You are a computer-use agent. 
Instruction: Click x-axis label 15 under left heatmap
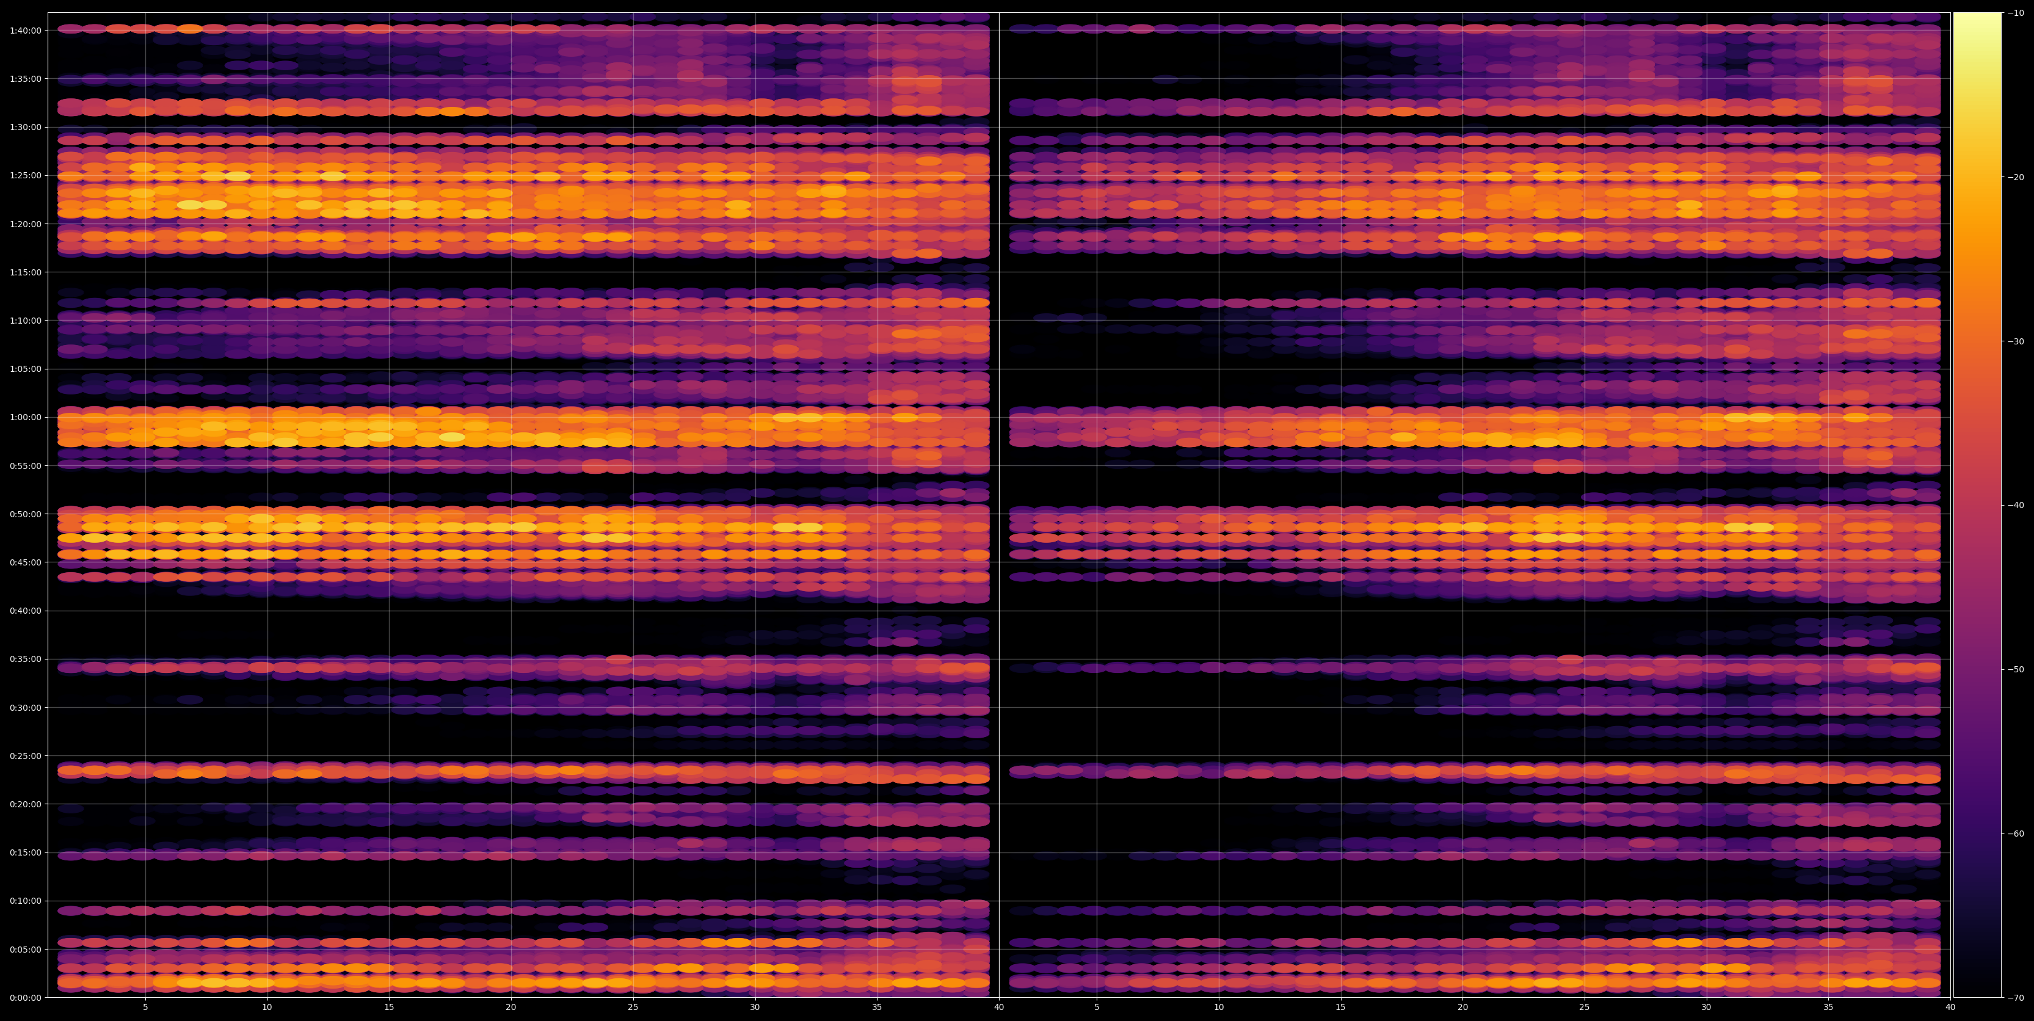click(389, 1008)
